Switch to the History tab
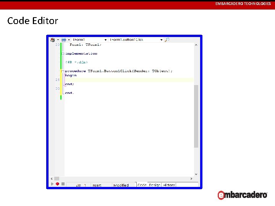The image size is (275, 206). [169, 185]
